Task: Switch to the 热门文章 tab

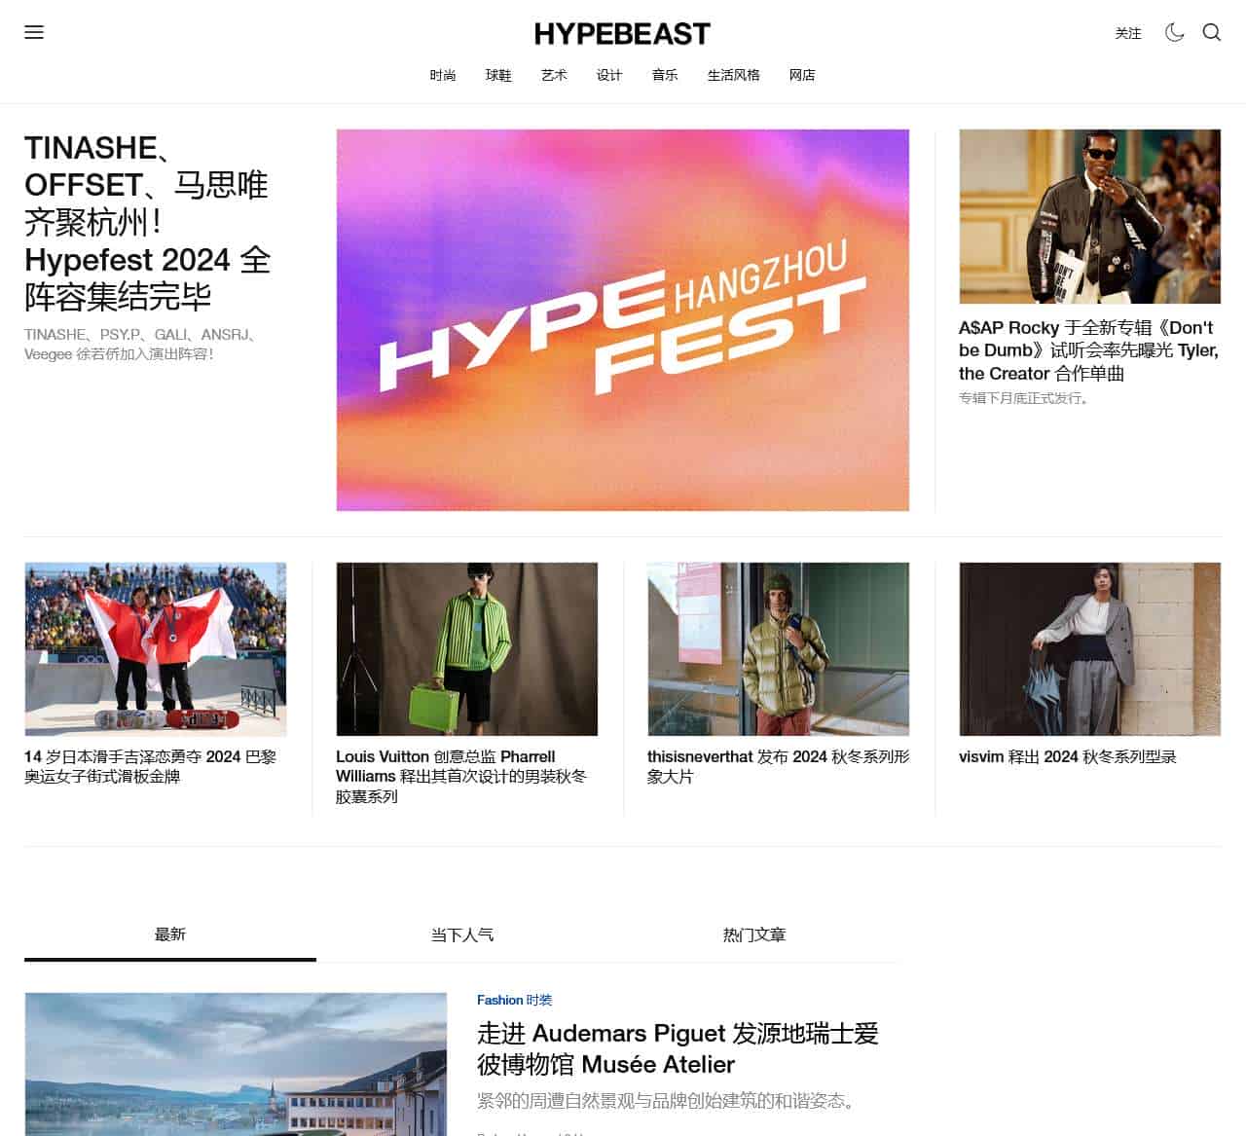Action: click(x=754, y=934)
